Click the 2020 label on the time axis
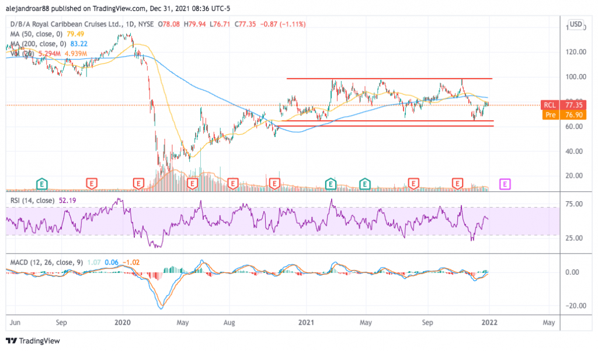This screenshot has width=598, height=351. (123, 323)
